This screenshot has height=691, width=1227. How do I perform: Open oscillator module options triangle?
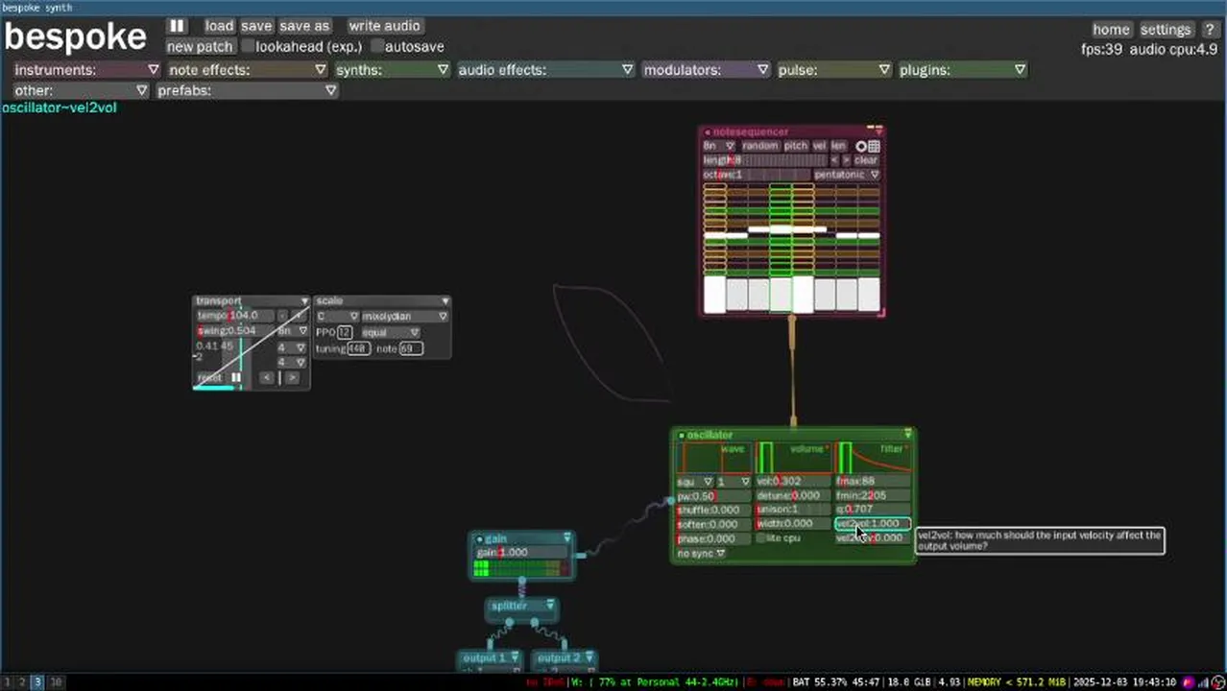click(x=907, y=435)
